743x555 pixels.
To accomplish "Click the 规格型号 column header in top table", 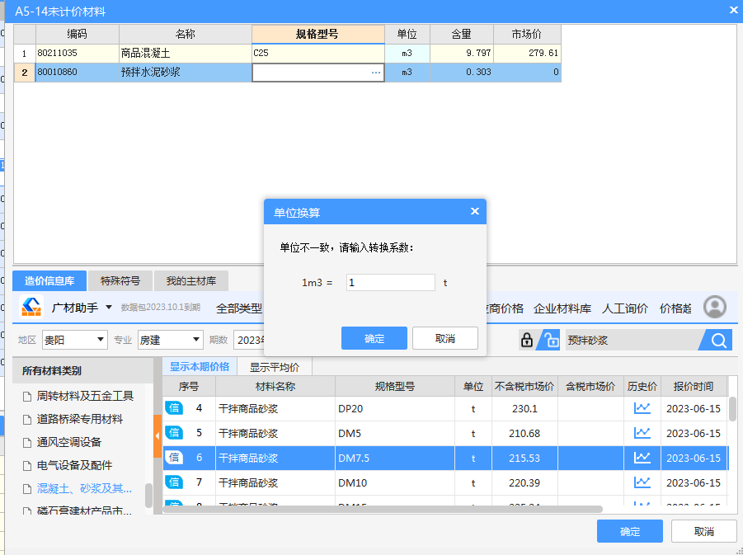I will pyautogui.click(x=317, y=34).
